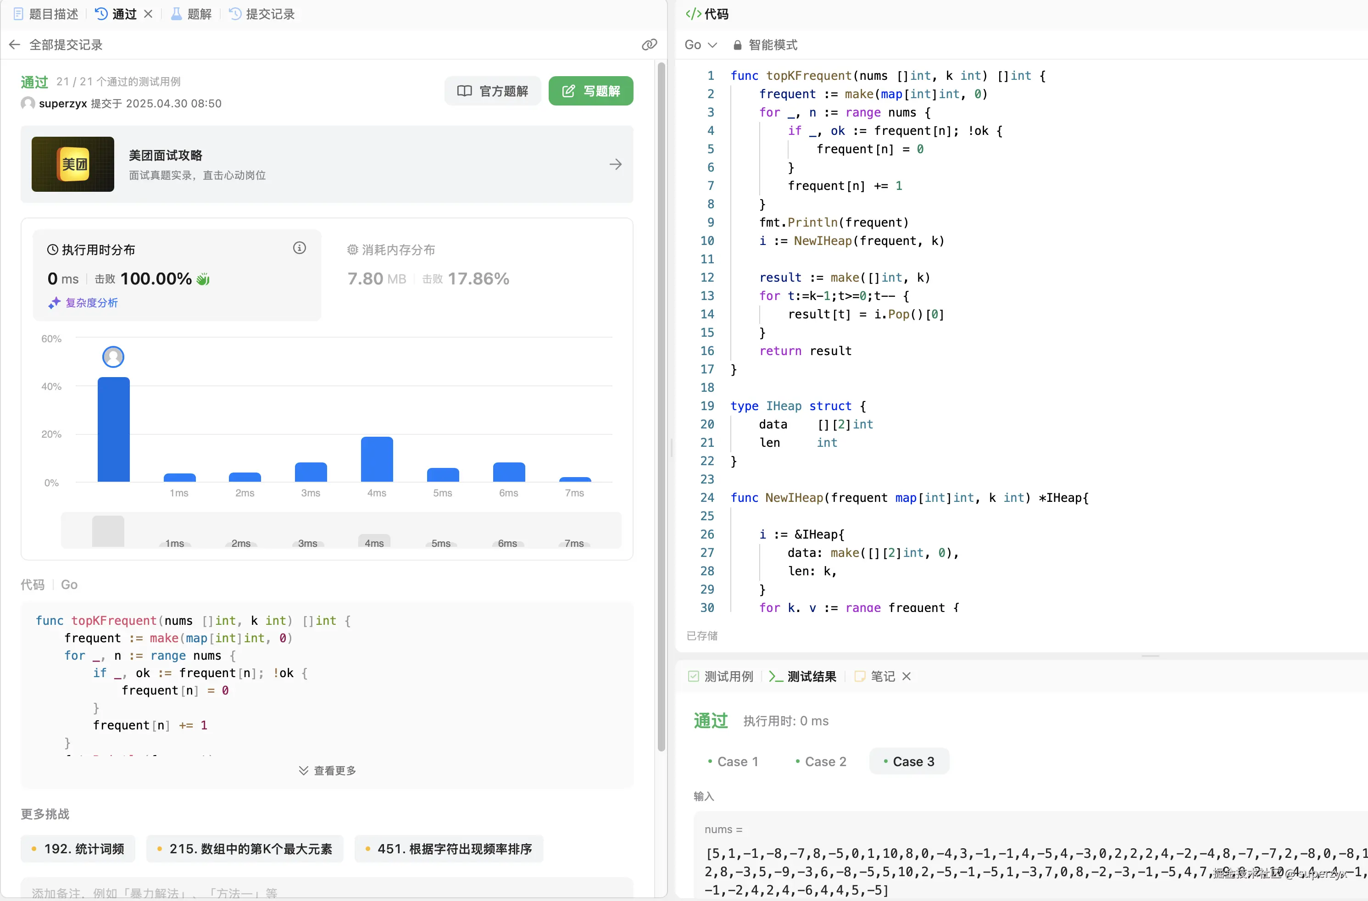Expand code with 查看更多
The height and width of the screenshot is (901, 1368).
[328, 771]
